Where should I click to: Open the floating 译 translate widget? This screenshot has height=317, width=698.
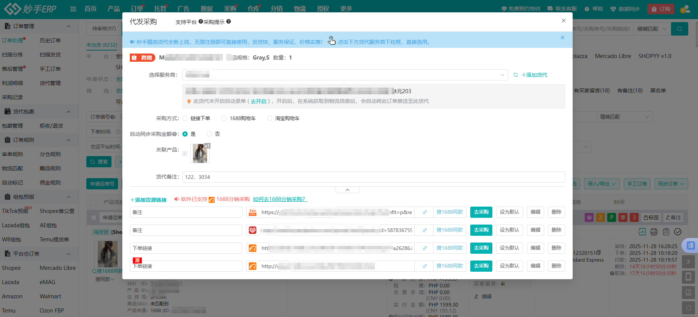[x=690, y=246]
